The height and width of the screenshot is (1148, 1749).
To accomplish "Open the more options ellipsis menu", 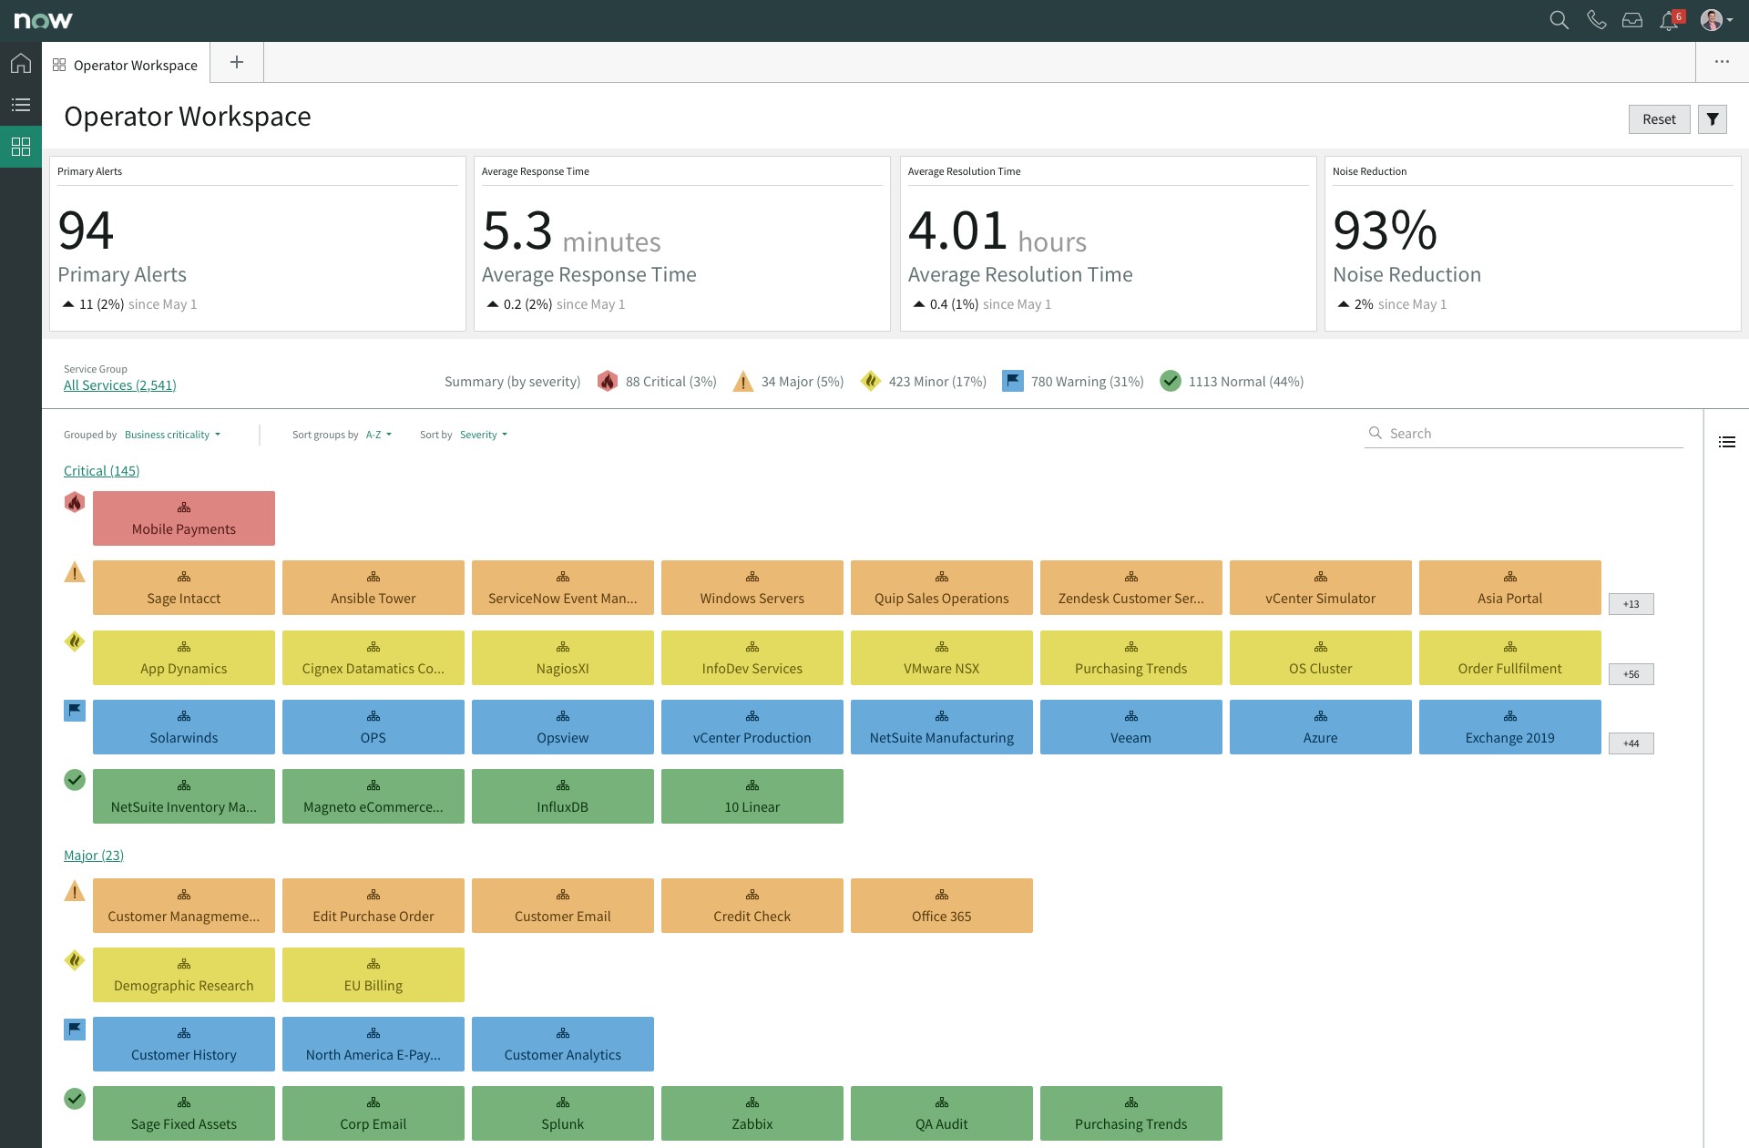I will [x=1722, y=62].
